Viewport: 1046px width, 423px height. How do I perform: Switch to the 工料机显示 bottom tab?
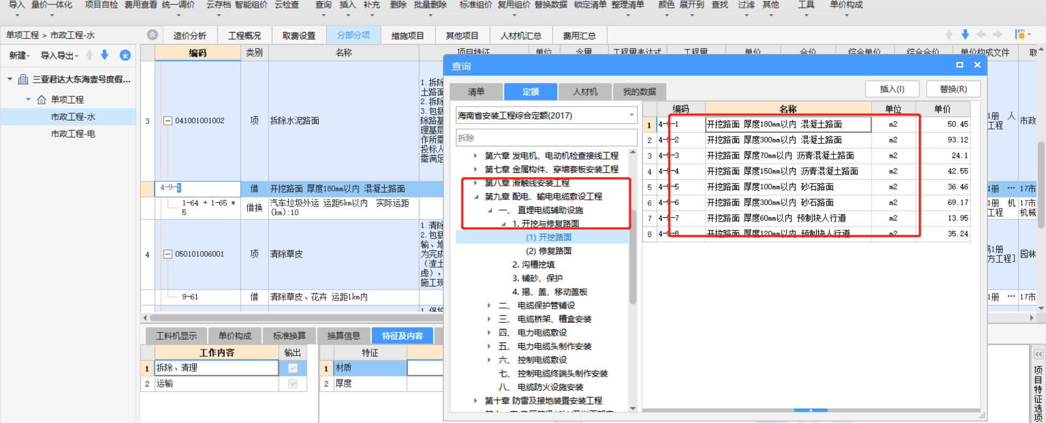pos(176,336)
